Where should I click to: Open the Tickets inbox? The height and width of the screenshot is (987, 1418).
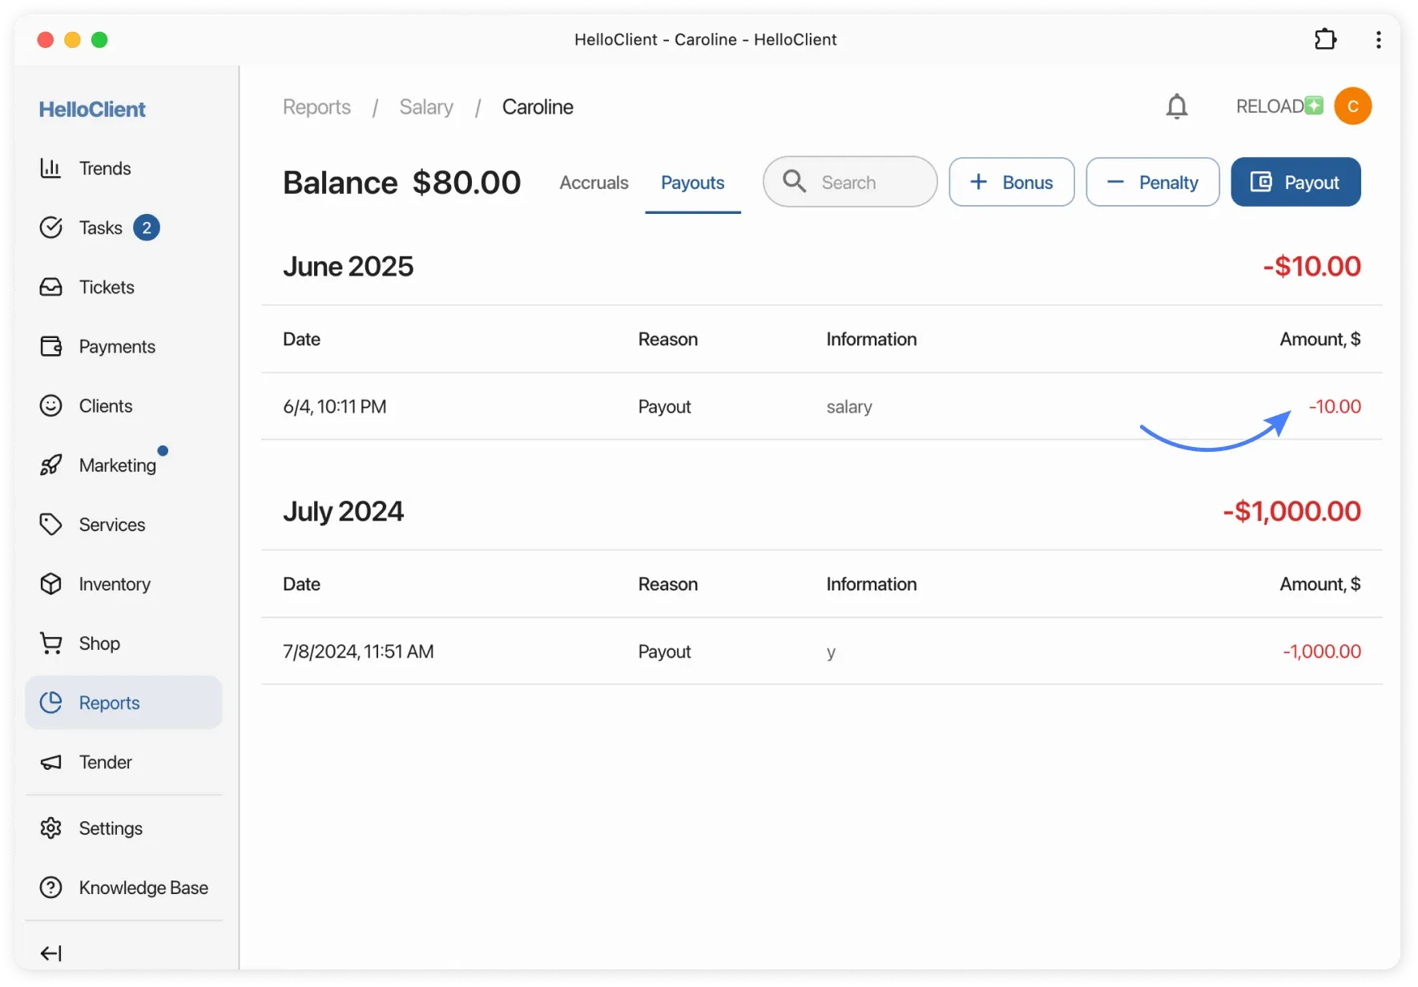click(x=107, y=287)
